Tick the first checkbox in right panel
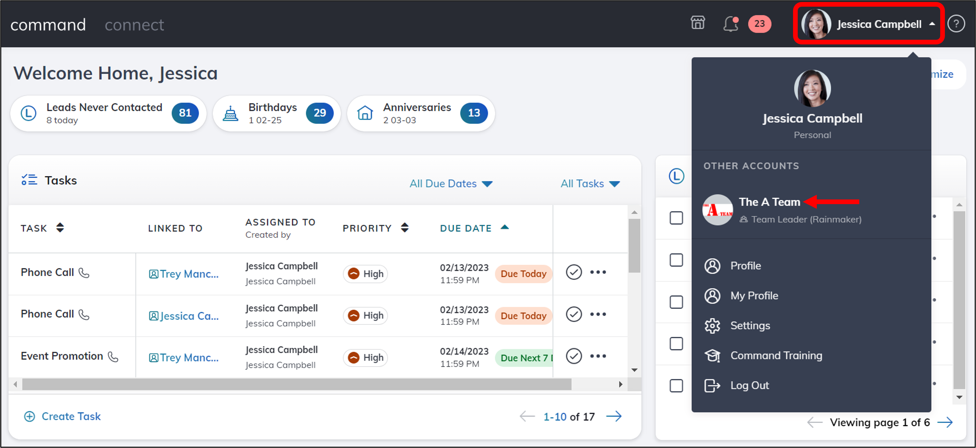976x448 pixels. [x=676, y=218]
